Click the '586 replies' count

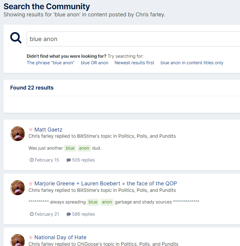point(83,214)
